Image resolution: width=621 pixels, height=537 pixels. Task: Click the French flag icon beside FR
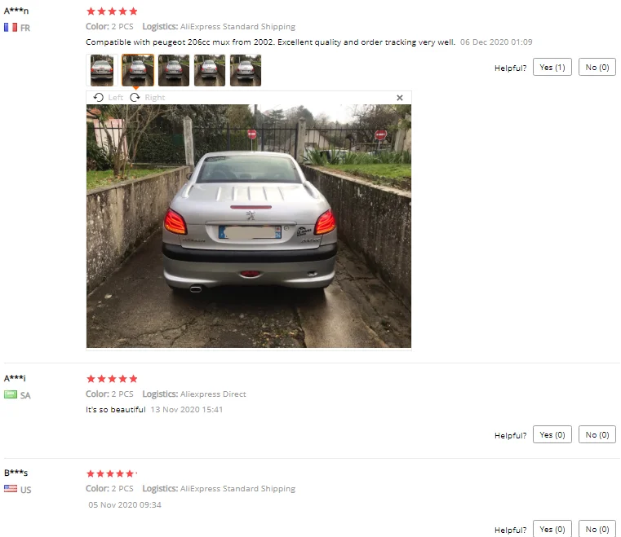(11, 27)
